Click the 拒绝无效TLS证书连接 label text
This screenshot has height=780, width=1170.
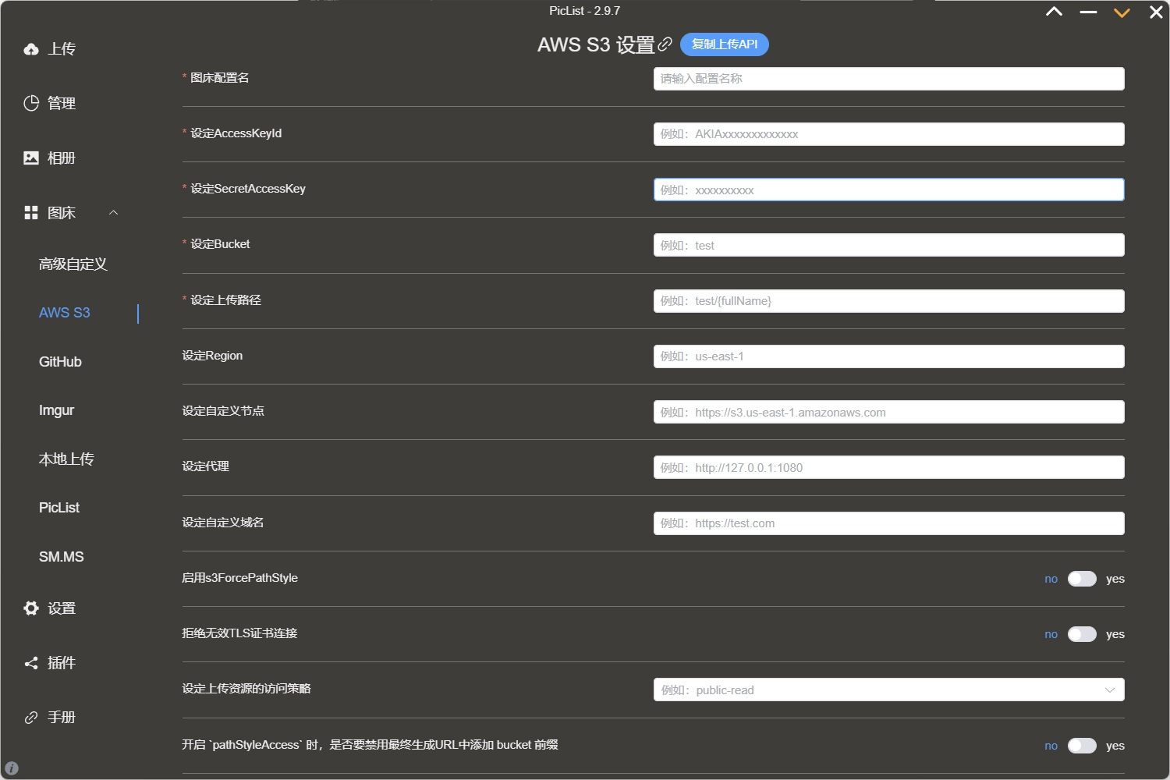pyautogui.click(x=239, y=633)
